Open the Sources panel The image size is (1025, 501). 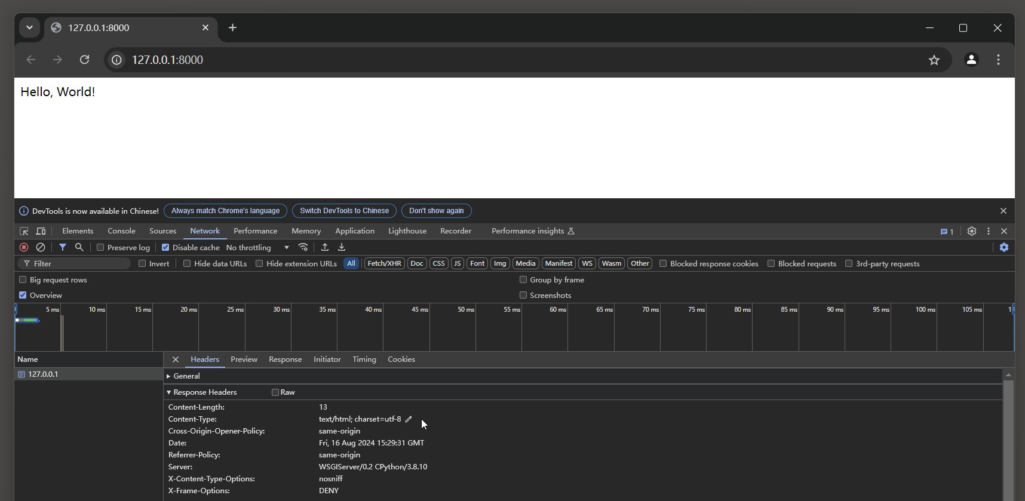coord(162,231)
